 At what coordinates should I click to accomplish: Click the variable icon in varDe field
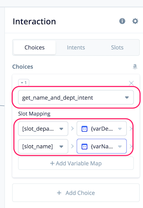pyautogui.click(x=84, y=129)
